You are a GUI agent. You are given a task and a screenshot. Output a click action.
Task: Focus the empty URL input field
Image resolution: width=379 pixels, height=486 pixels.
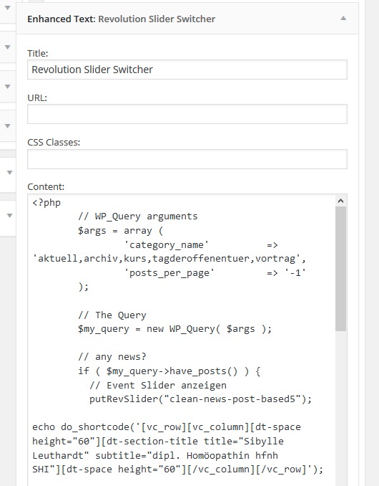click(x=187, y=114)
